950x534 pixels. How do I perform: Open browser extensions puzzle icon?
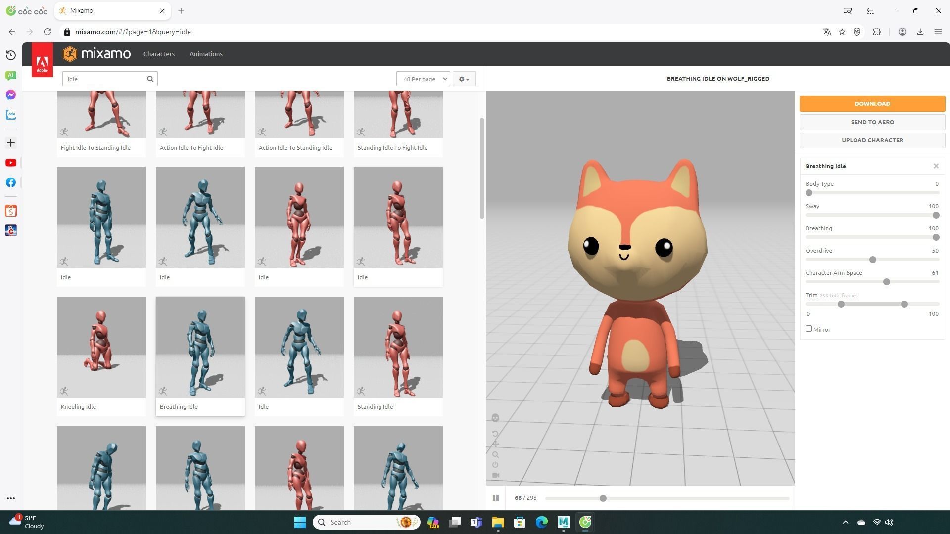877,32
